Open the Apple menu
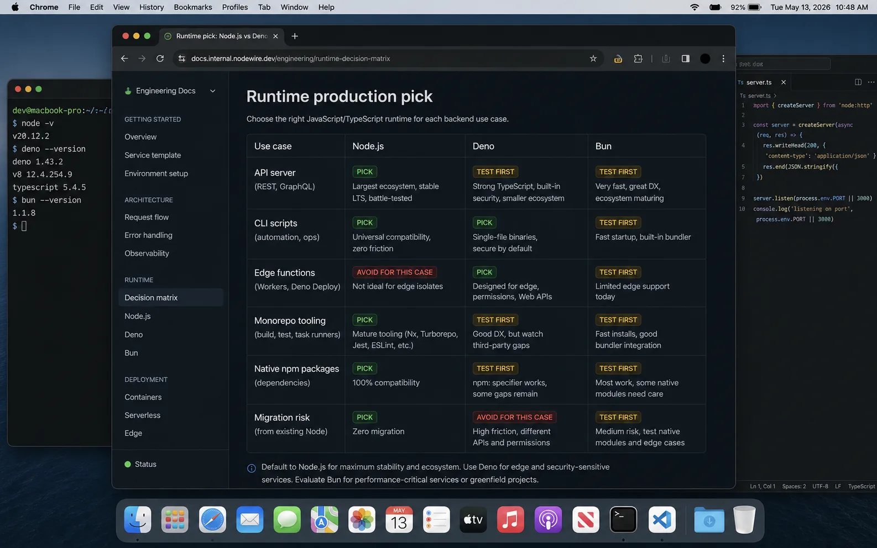Viewport: 877px width, 548px height. [x=15, y=7]
